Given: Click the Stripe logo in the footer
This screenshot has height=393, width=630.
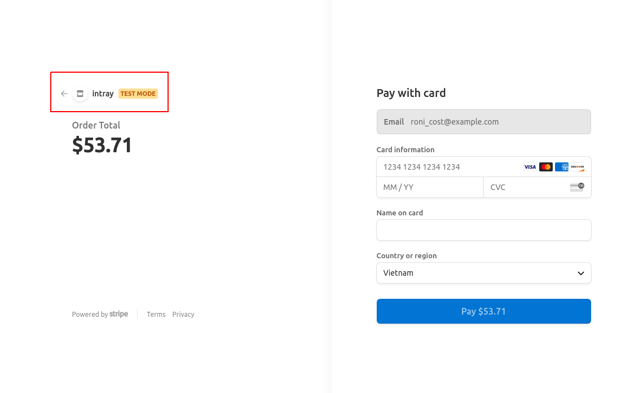Looking at the screenshot, I should tap(118, 314).
